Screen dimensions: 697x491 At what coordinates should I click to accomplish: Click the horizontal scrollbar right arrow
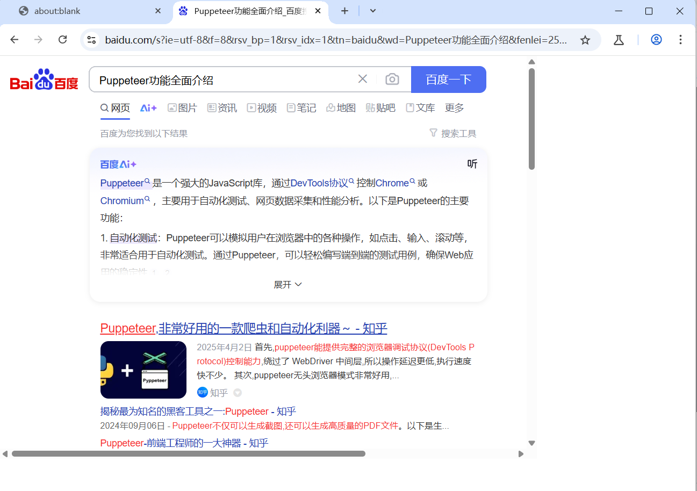(x=521, y=454)
